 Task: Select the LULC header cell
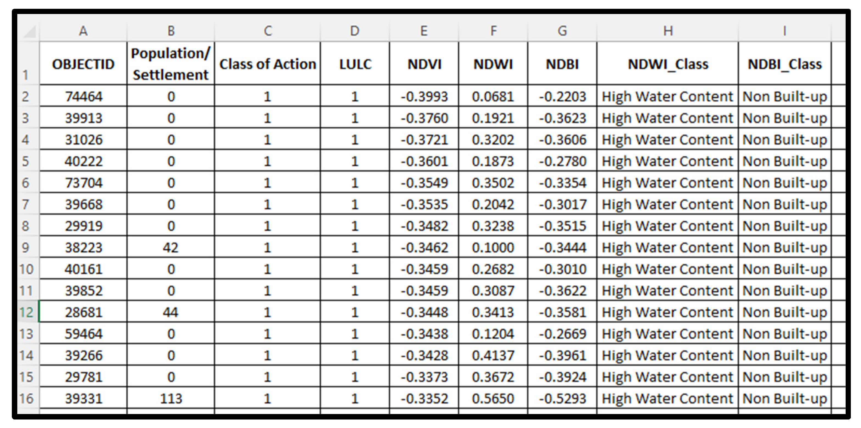tap(355, 64)
